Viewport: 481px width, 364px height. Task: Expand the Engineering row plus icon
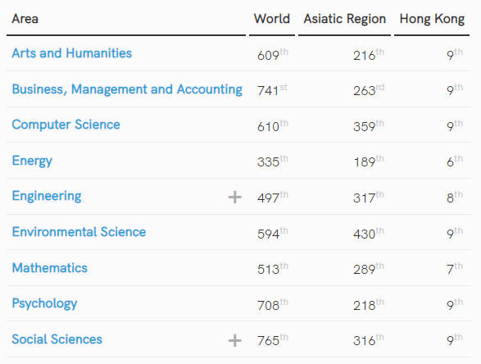234,197
